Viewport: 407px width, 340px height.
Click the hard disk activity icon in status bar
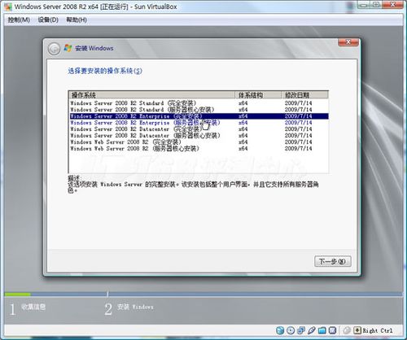pyautogui.click(x=280, y=330)
